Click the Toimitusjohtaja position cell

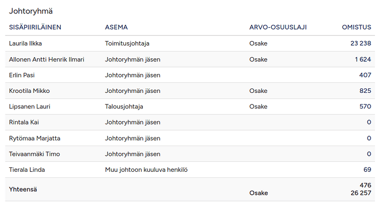127,43
